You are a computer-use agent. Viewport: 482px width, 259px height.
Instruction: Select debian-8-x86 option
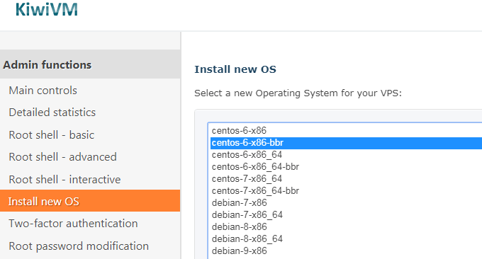pos(346,226)
